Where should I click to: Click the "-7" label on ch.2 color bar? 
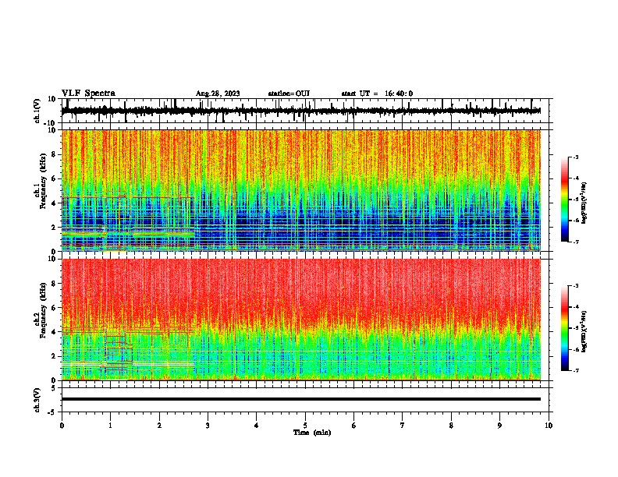pyautogui.click(x=575, y=370)
